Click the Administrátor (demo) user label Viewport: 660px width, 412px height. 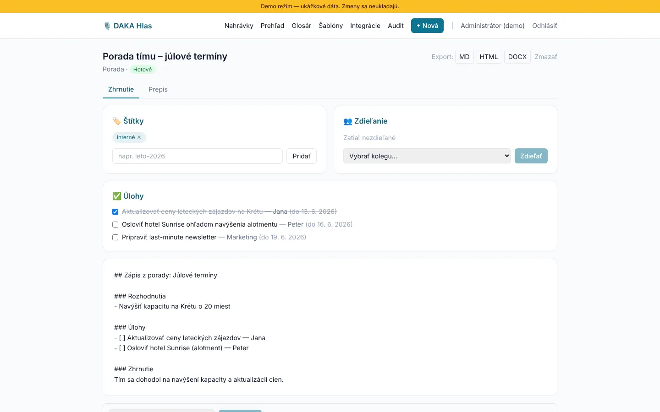pyautogui.click(x=493, y=26)
